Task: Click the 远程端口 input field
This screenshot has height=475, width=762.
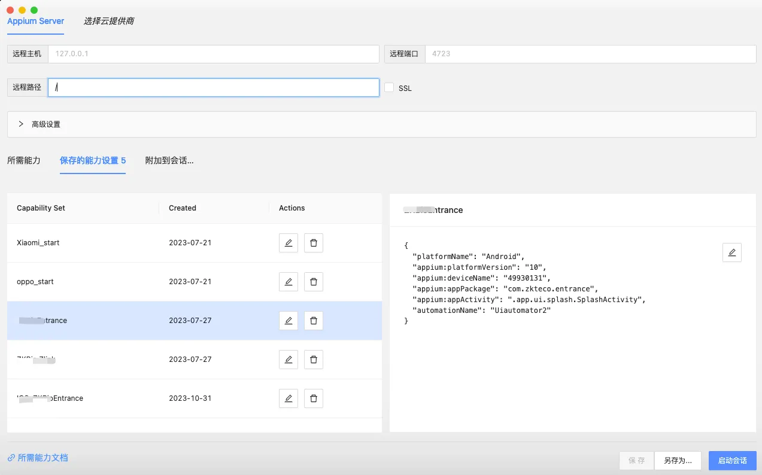Action: pos(590,54)
